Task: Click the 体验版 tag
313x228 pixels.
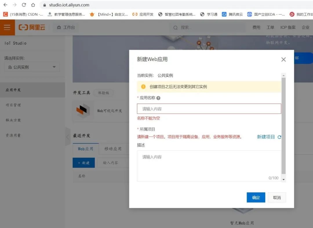Action: click(103, 93)
